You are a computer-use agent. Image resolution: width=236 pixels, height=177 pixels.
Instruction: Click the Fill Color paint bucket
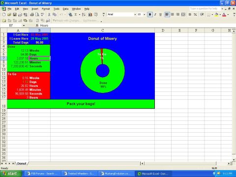[216, 15]
